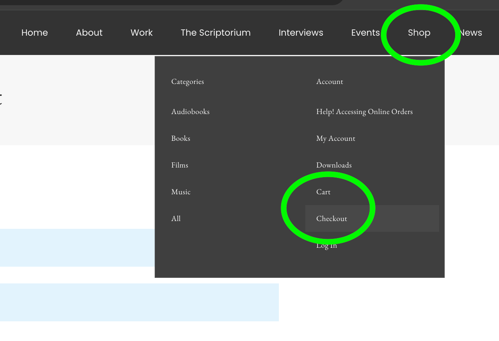
Task: Open the Shop dropdown menu
Action: (x=419, y=33)
